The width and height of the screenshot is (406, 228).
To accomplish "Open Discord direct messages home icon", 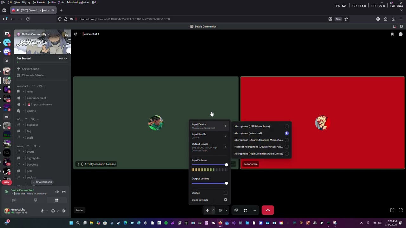I will [x=7, y=34].
